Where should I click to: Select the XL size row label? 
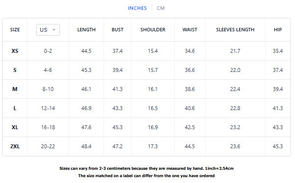pyautogui.click(x=15, y=127)
